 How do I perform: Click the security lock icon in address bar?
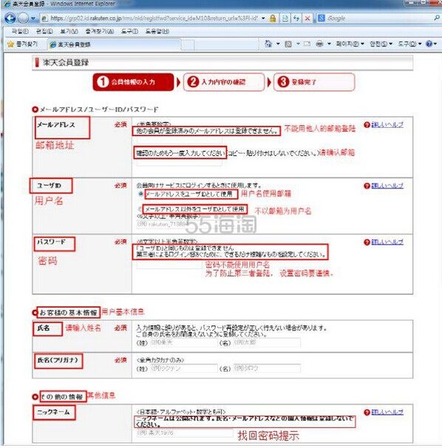[273, 18]
